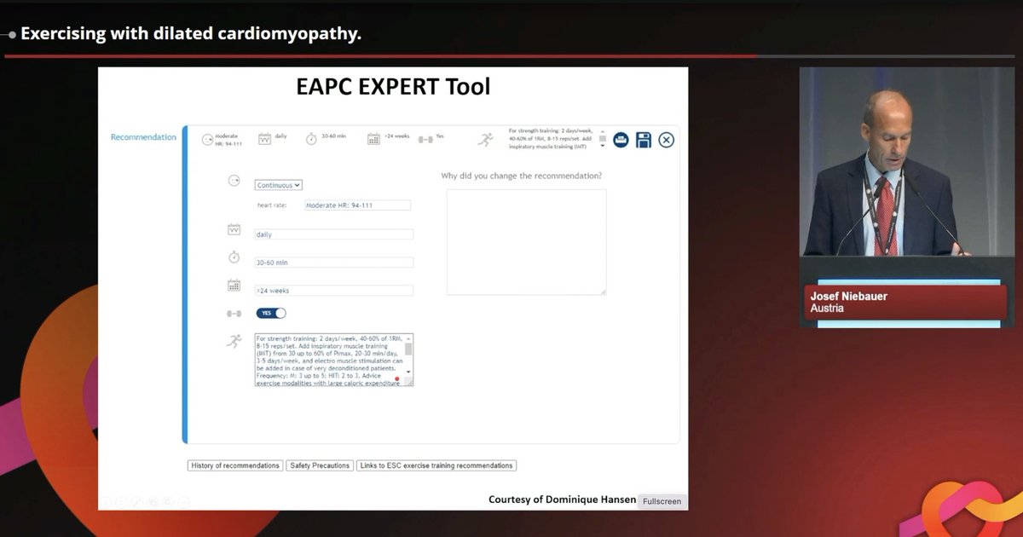Screen dimensions: 1023x537
Task: Click the calendar icon beside the >24 weeks field
Action: click(x=234, y=286)
